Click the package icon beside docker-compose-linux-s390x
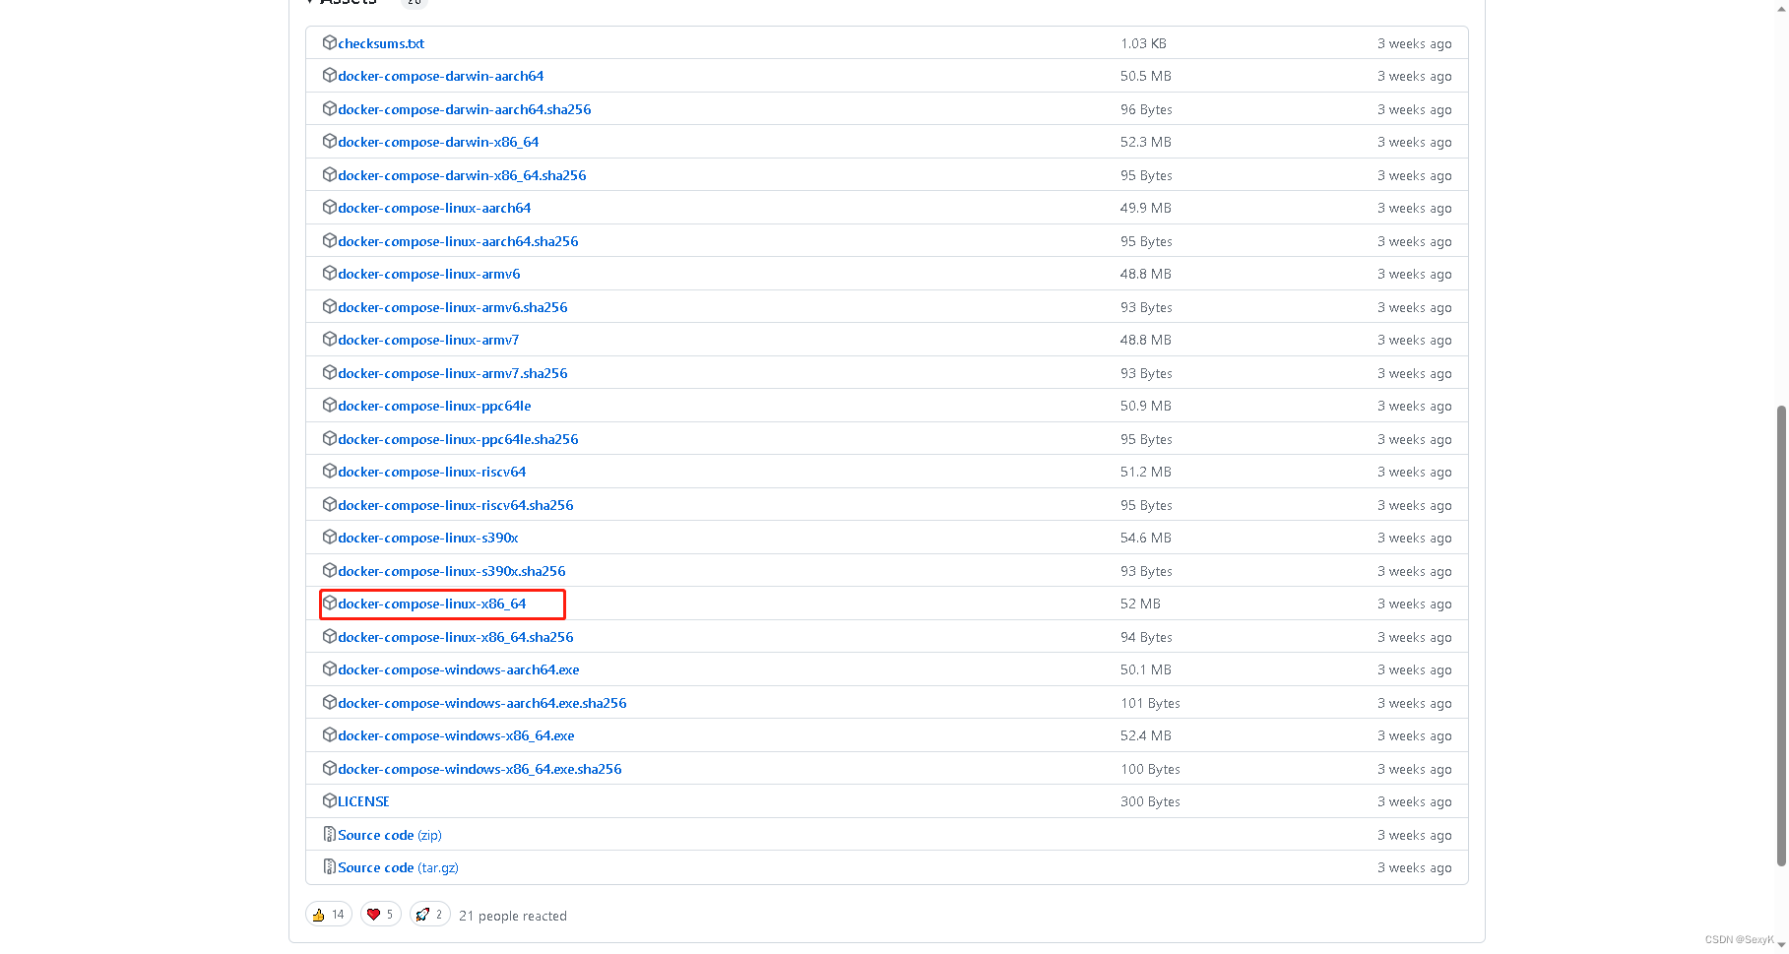 point(330,537)
